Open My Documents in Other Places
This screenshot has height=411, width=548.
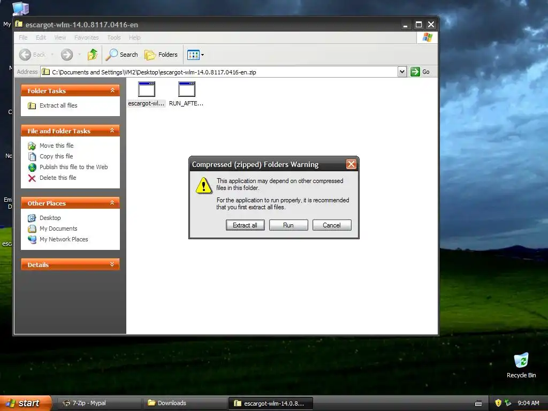[x=58, y=229]
